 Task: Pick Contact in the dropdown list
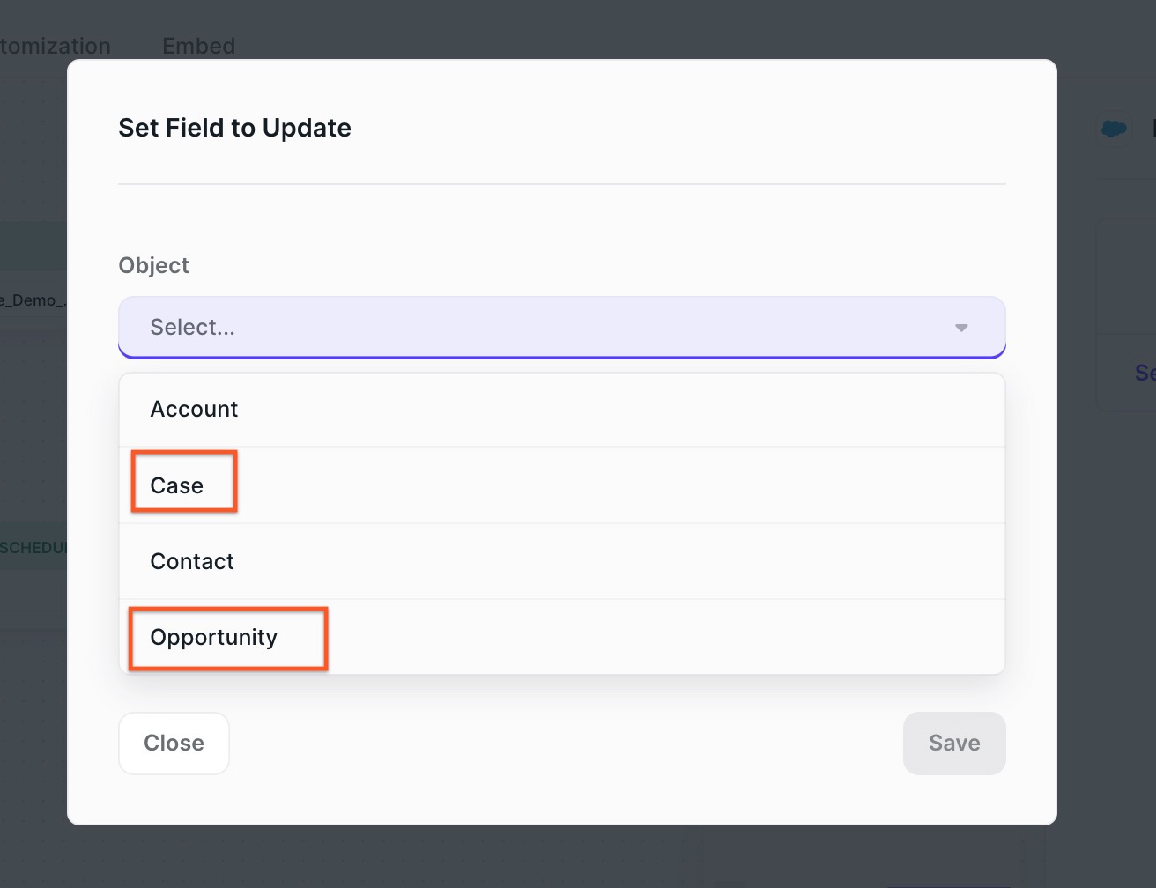[x=562, y=562]
